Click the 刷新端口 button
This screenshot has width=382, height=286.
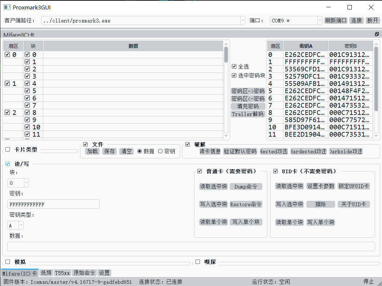335,21
